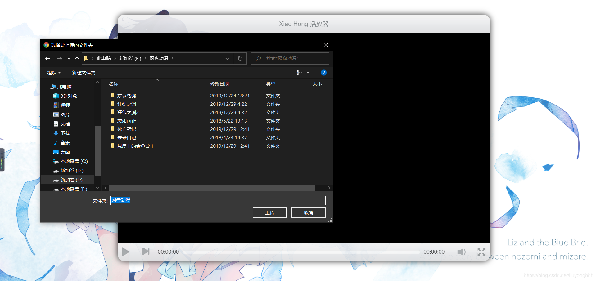Viewport: 596px width, 281px height.
Task: Open the 组织 menu
Action: [54, 73]
